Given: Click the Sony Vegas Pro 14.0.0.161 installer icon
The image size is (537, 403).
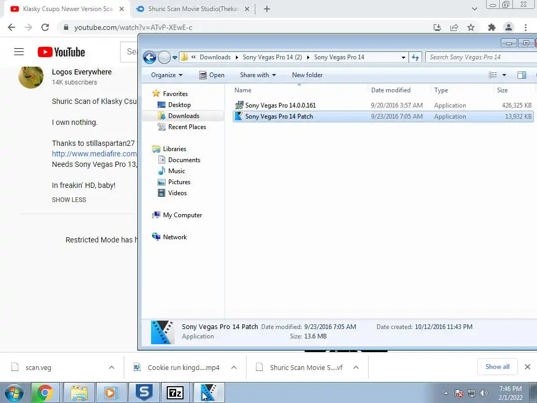Looking at the screenshot, I should click(239, 105).
